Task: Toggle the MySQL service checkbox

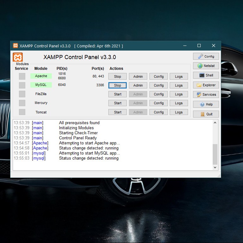Action: coord(22,85)
